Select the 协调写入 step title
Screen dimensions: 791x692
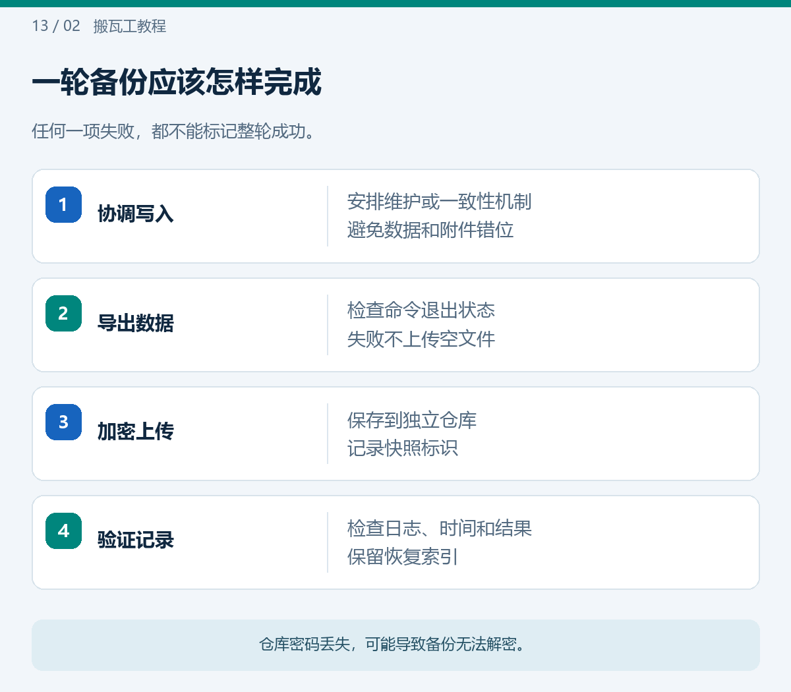[136, 214]
